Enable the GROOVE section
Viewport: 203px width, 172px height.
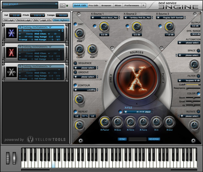point(75,72)
